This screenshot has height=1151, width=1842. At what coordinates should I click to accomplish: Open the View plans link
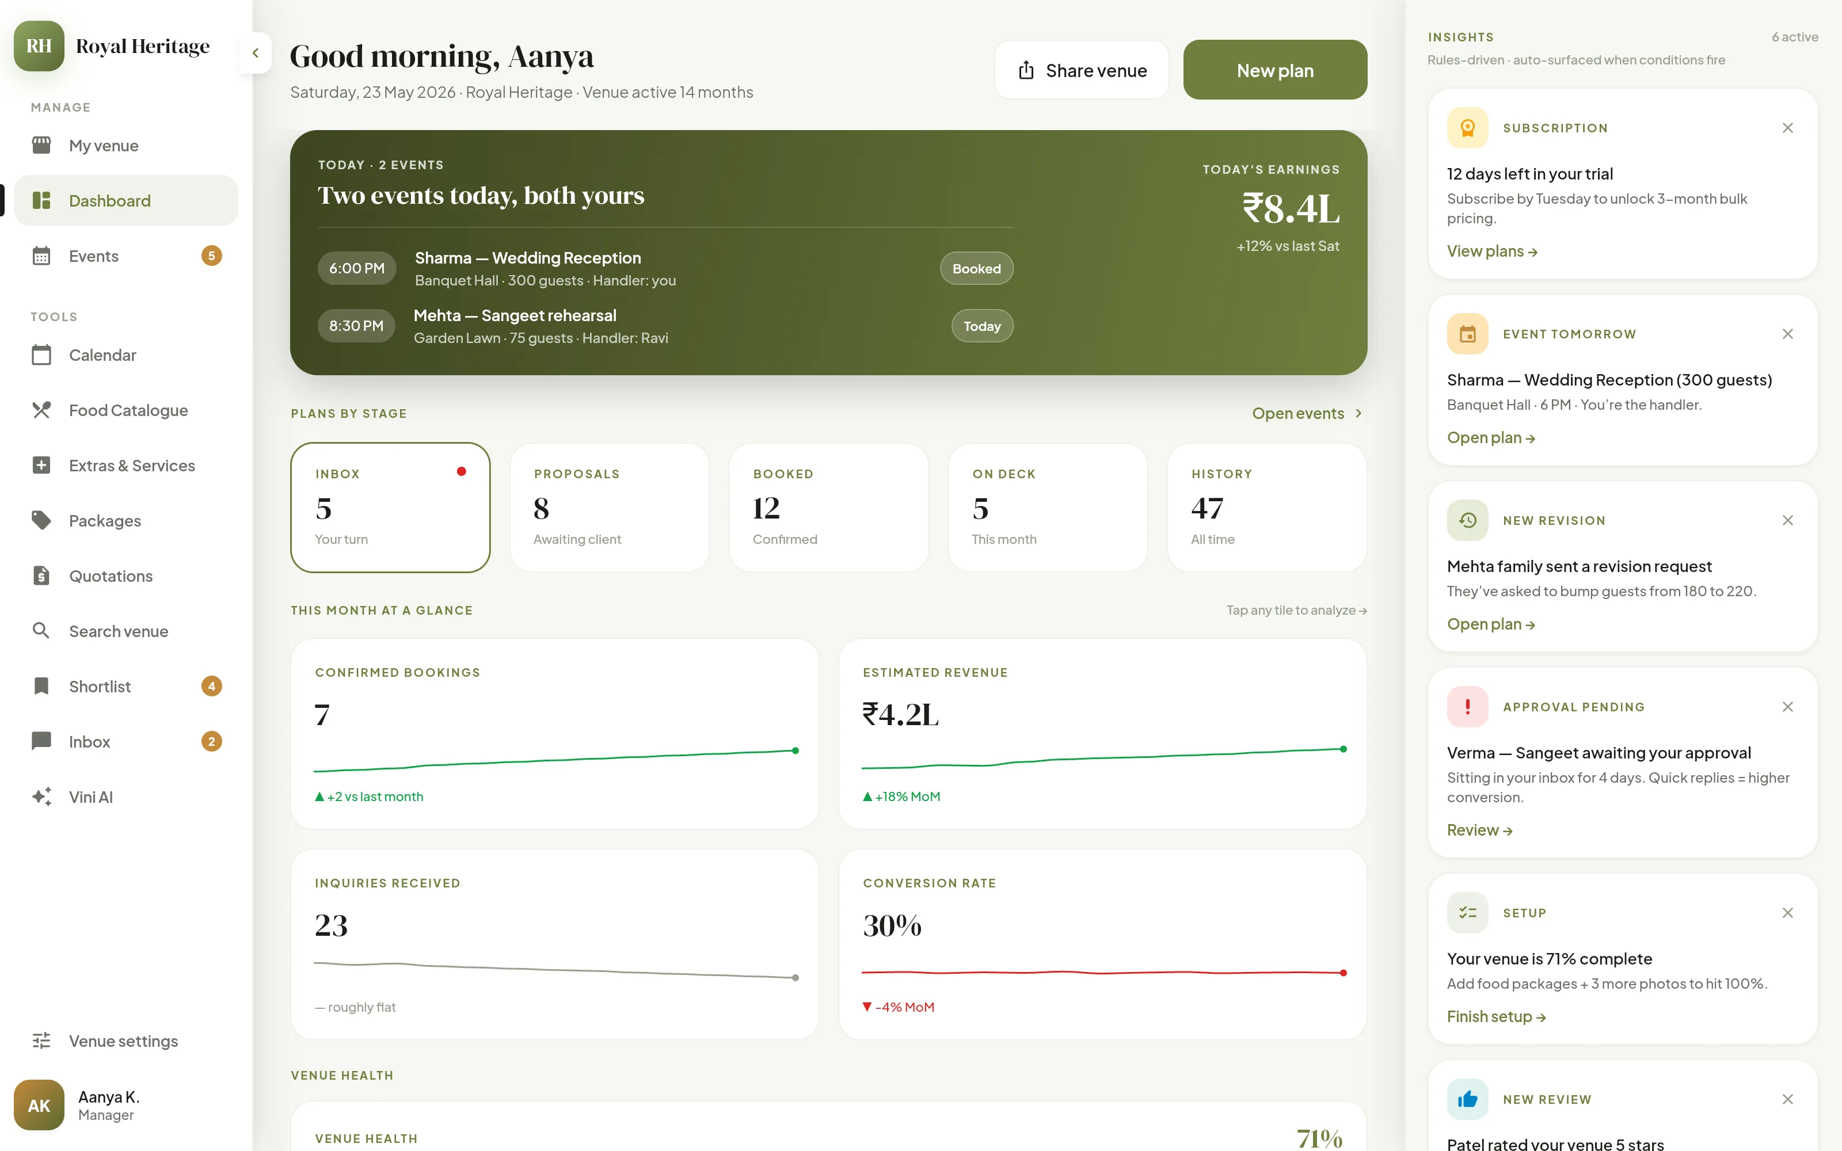click(1492, 251)
